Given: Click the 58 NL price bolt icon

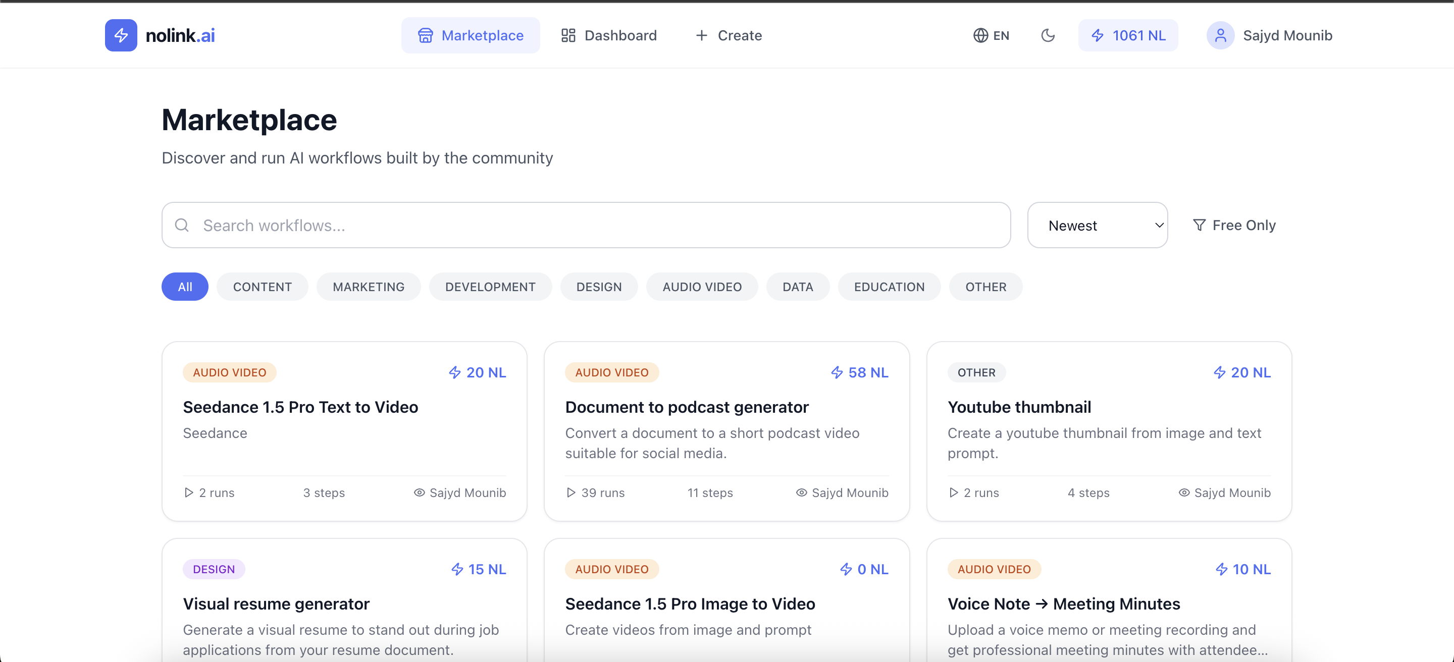Looking at the screenshot, I should [x=837, y=373].
